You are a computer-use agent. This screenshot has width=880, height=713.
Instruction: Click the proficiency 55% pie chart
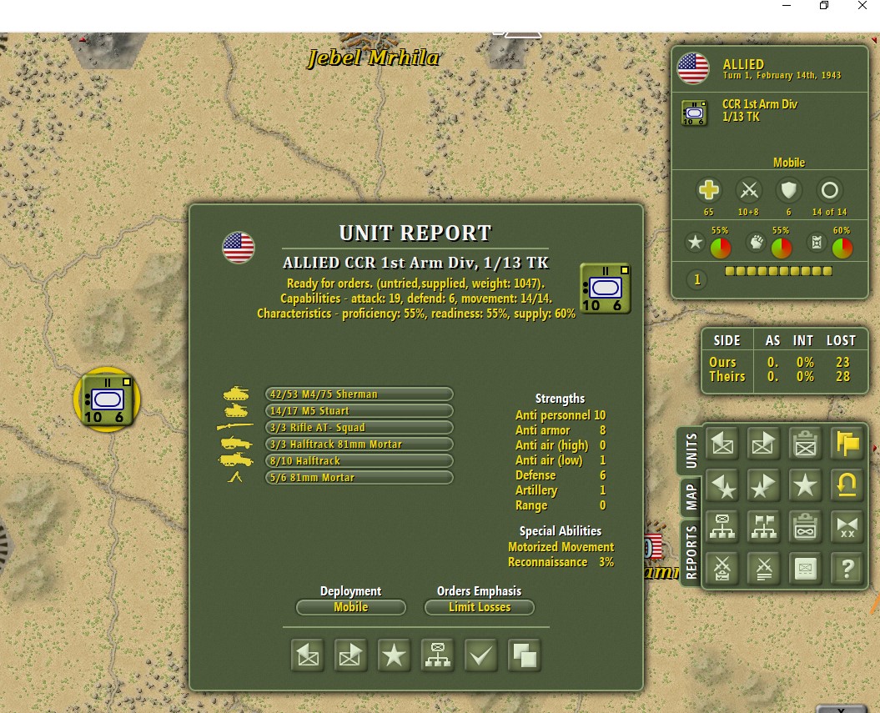(721, 248)
